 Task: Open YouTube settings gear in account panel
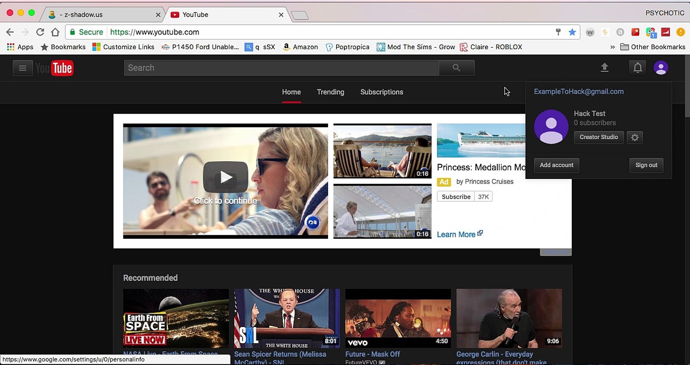tap(635, 137)
